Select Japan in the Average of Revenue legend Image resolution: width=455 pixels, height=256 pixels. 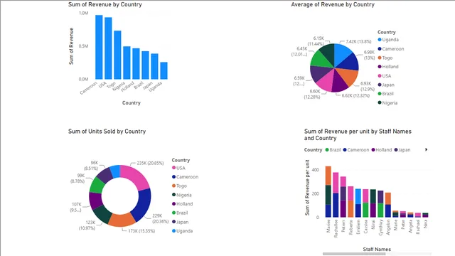(x=386, y=85)
